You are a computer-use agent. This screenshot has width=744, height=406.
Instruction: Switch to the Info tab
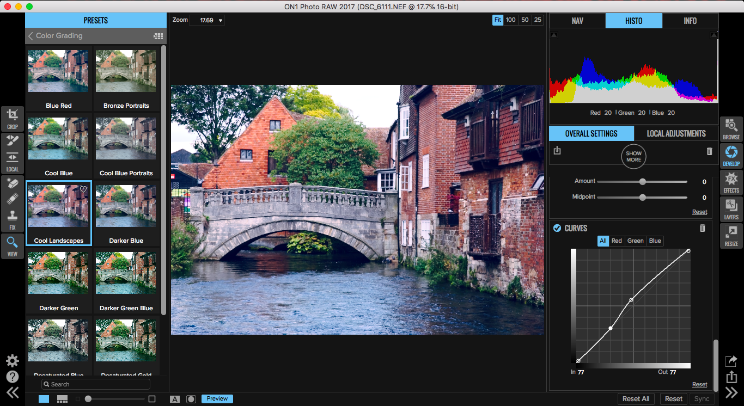(x=690, y=21)
